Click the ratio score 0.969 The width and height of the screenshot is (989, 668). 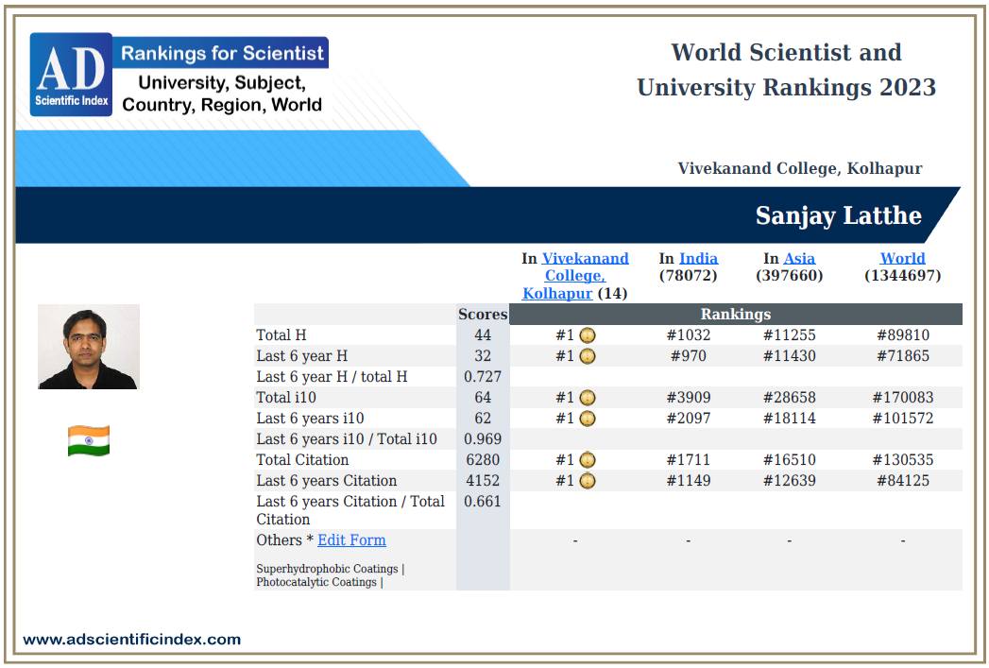(x=483, y=439)
